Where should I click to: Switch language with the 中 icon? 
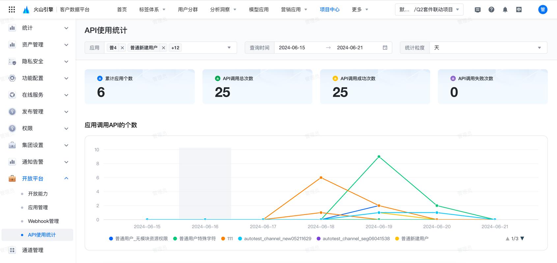click(x=519, y=10)
